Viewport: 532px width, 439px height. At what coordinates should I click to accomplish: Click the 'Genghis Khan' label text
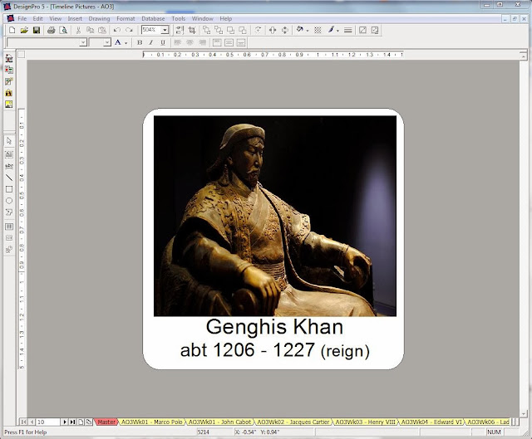(x=274, y=327)
